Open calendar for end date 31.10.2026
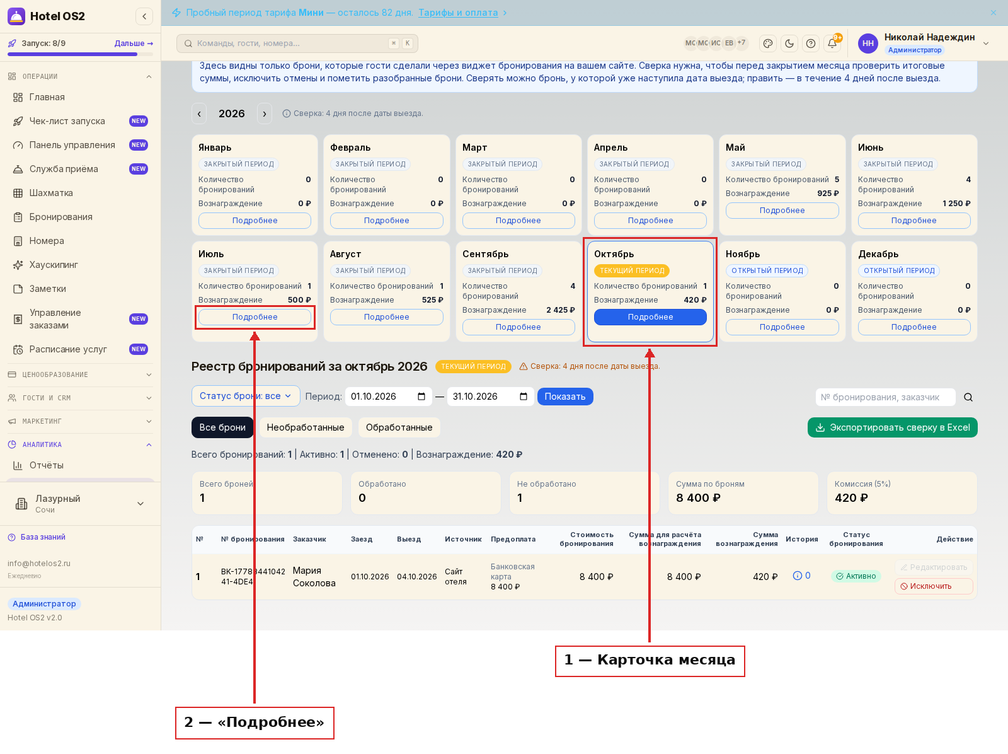This screenshot has width=1008, height=754. coord(524,397)
